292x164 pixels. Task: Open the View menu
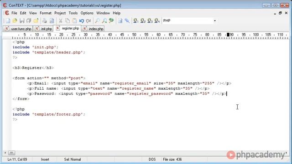[33, 13]
